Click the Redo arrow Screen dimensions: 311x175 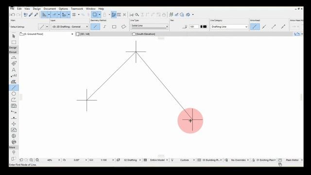pyautogui.click(x=18, y=15)
